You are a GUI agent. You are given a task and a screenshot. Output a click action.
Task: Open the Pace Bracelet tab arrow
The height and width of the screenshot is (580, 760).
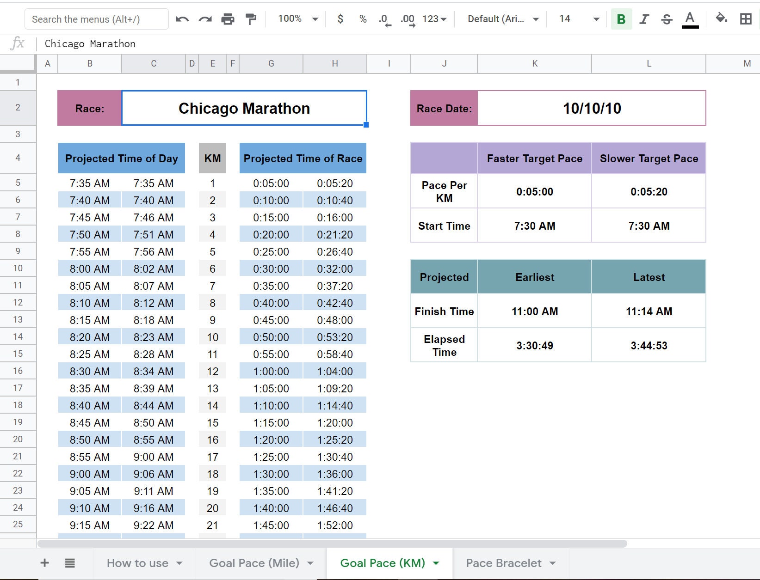(x=552, y=563)
